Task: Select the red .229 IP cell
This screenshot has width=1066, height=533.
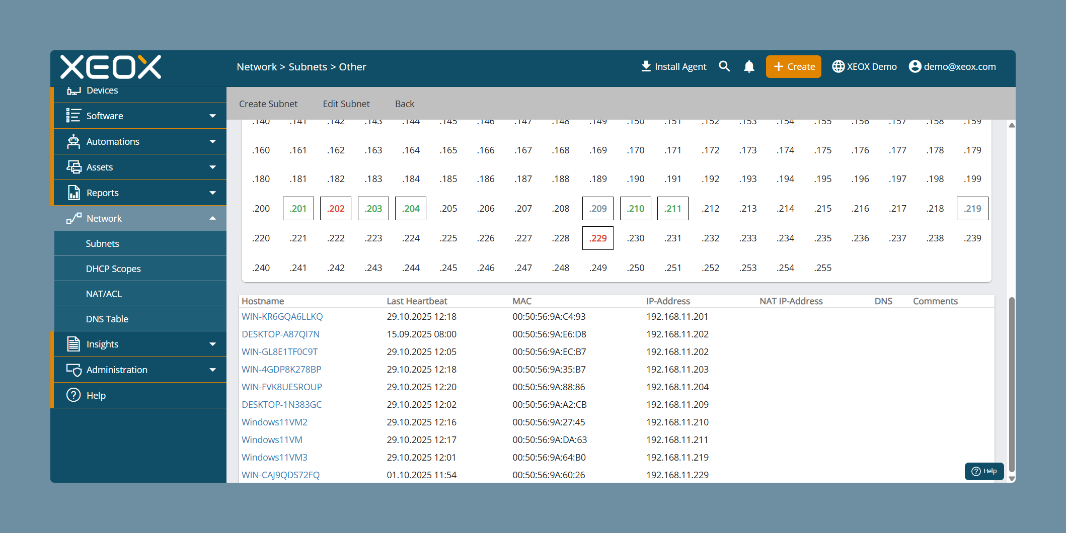Action: 598,238
